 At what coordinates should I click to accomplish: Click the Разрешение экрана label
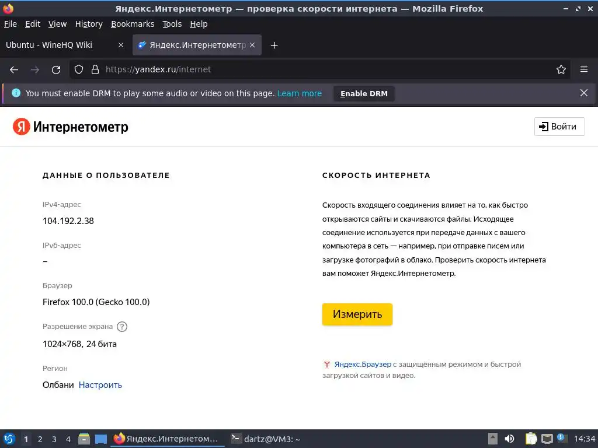coord(78,327)
